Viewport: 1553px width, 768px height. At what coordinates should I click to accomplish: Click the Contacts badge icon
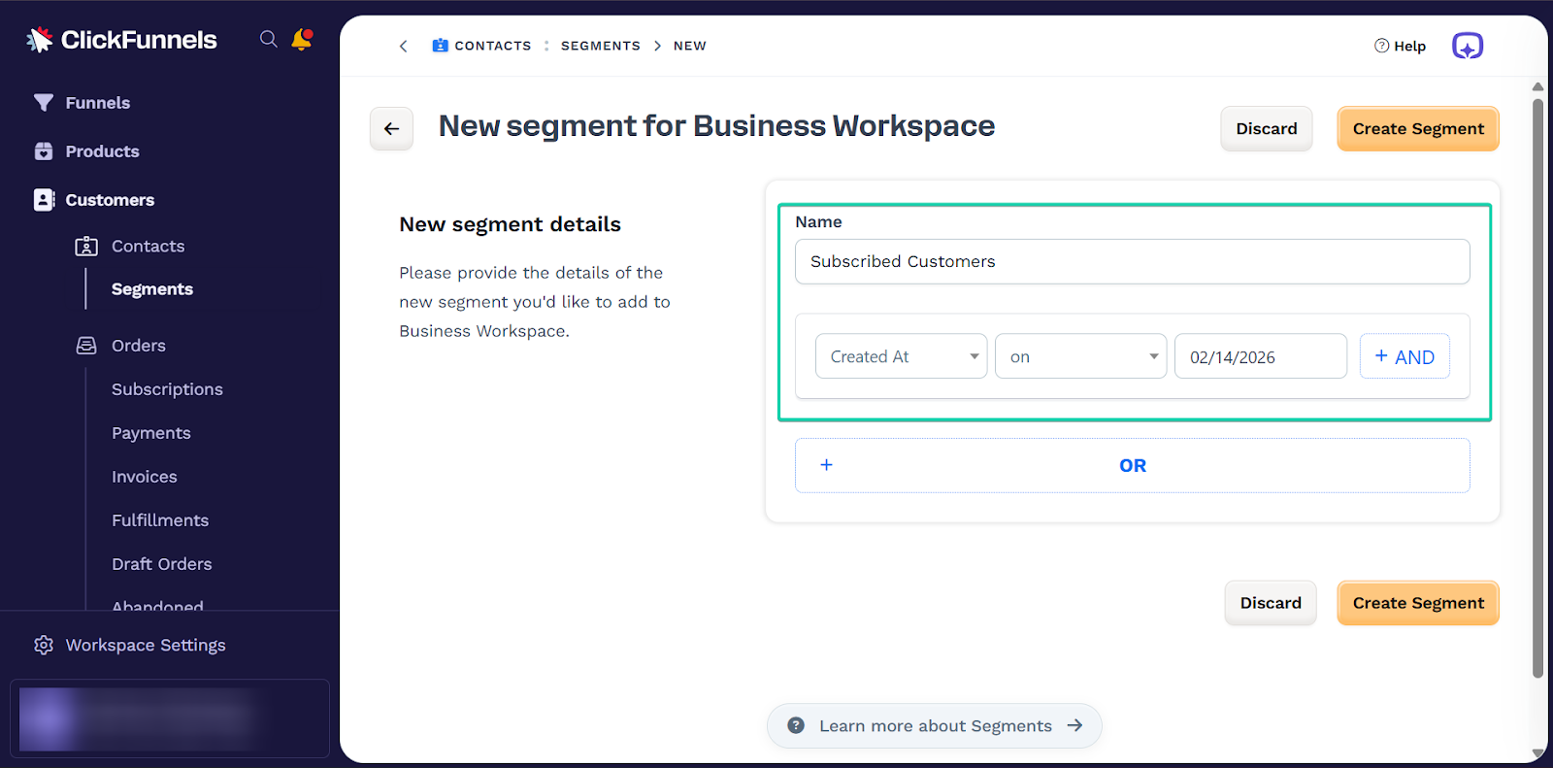pyautogui.click(x=86, y=247)
